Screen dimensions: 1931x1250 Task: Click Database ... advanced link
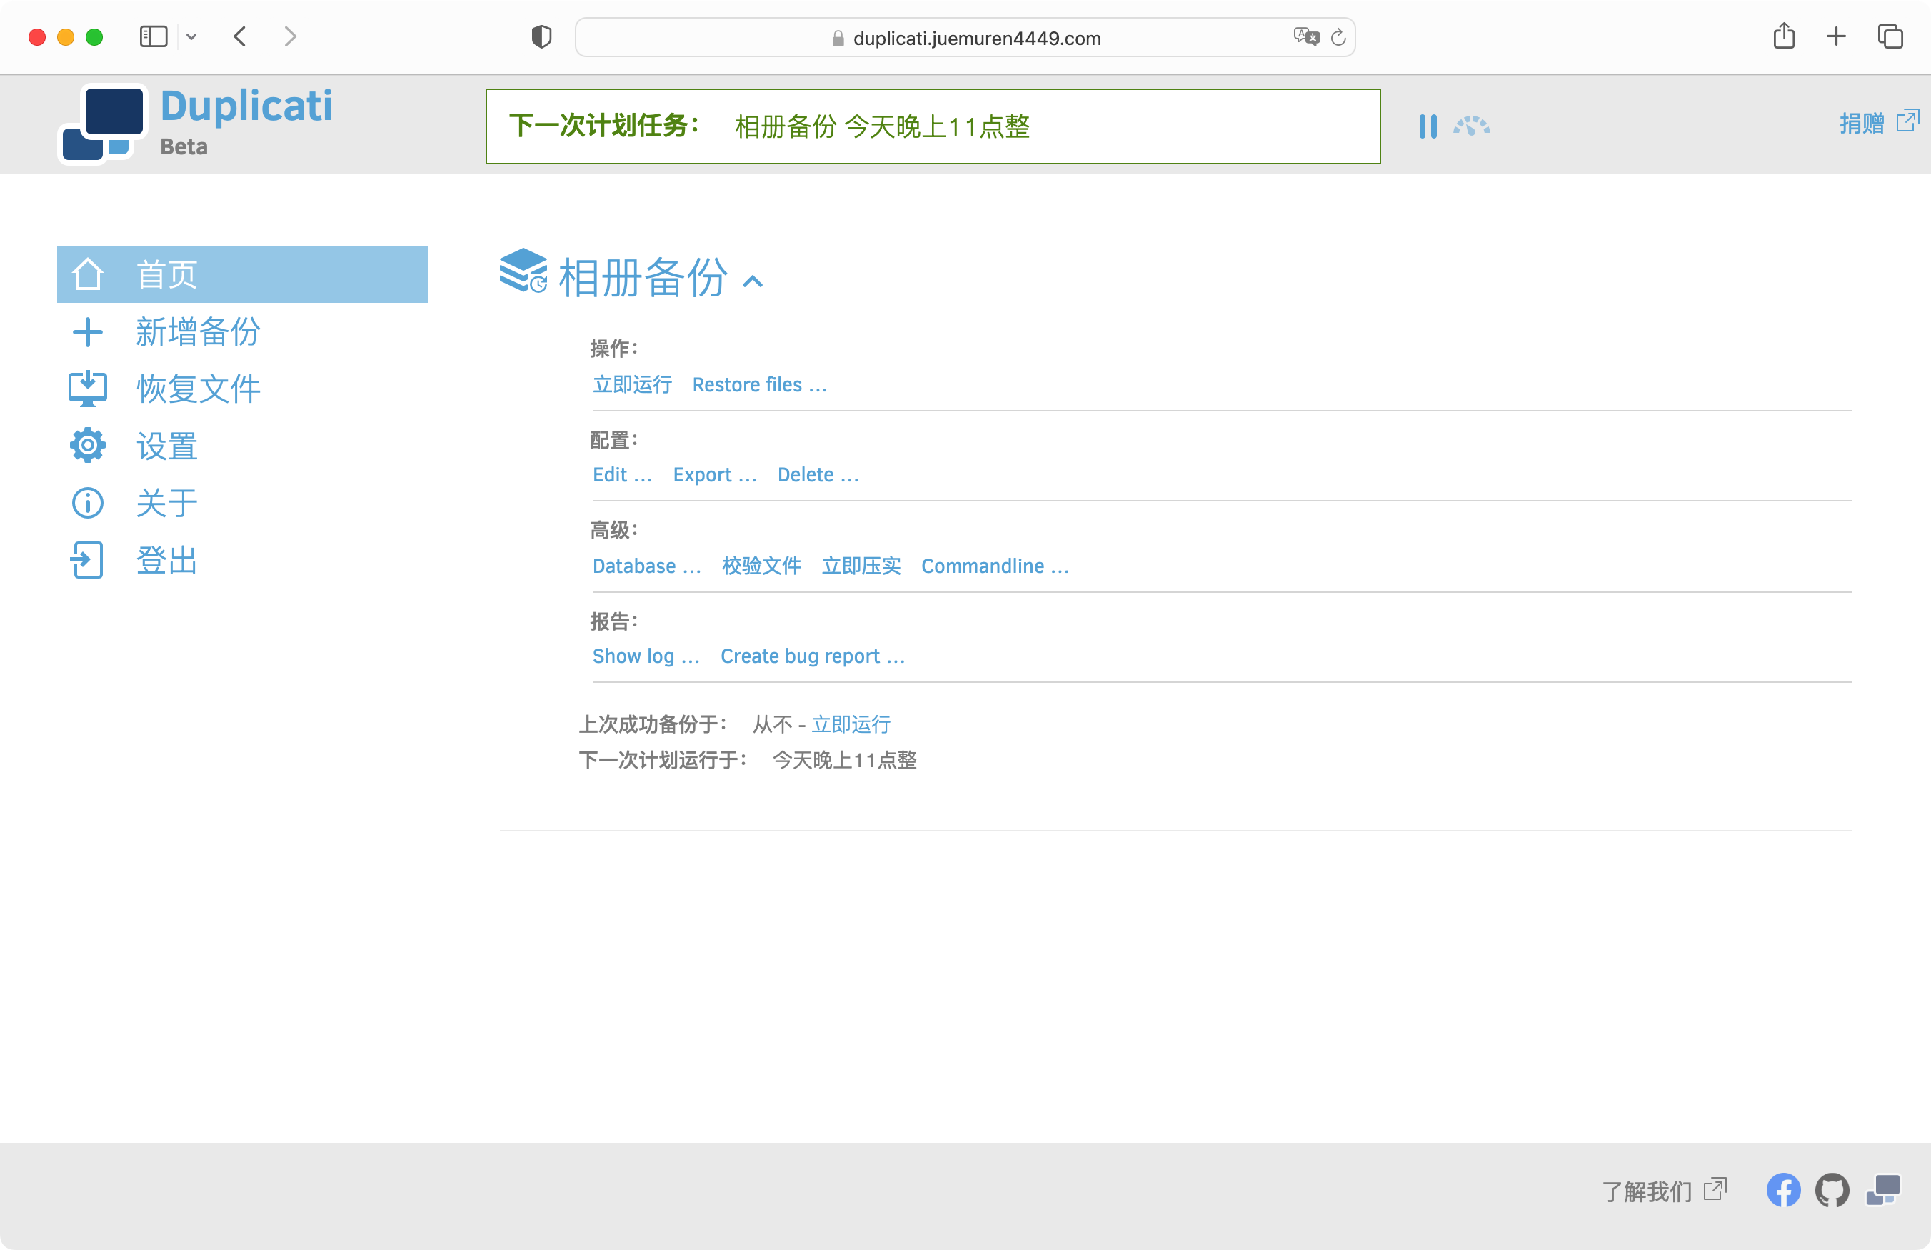[x=646, y=566]
